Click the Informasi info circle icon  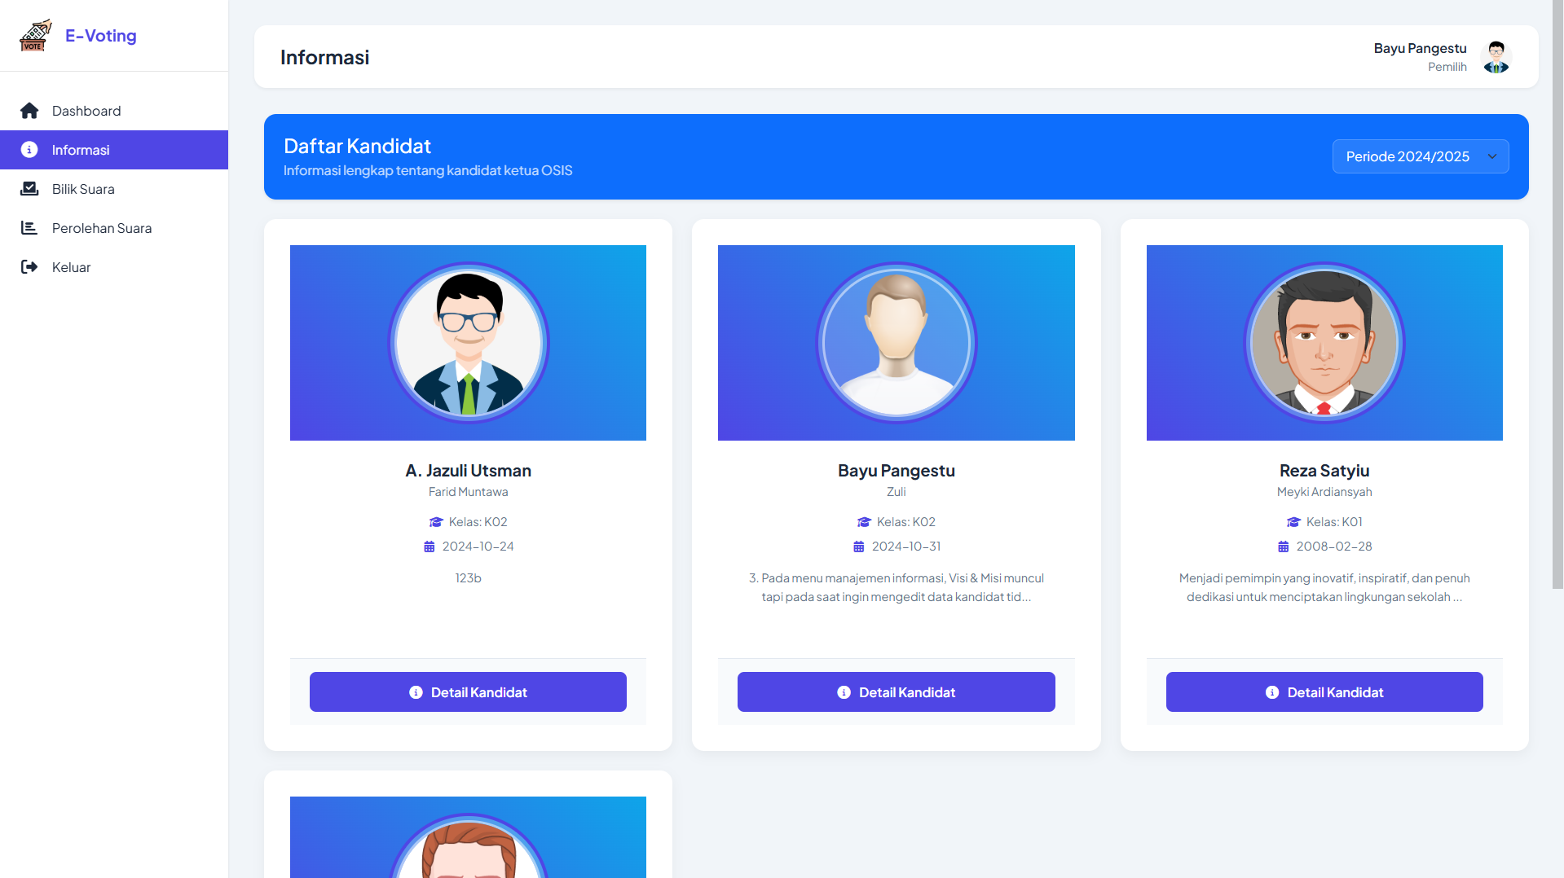[x=29, y=150]
